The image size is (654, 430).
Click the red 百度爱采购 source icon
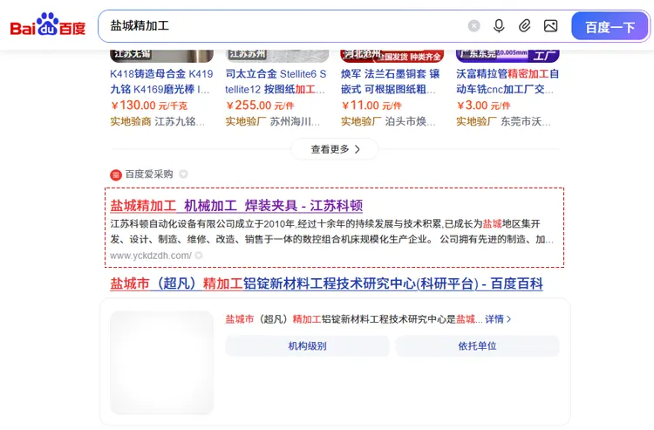pos(115,174)
